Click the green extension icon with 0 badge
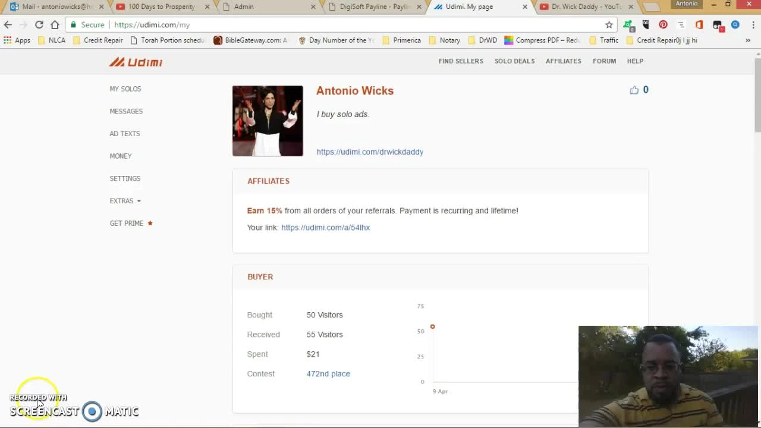This screenshot has height=428, width=761. coord(628,26)
